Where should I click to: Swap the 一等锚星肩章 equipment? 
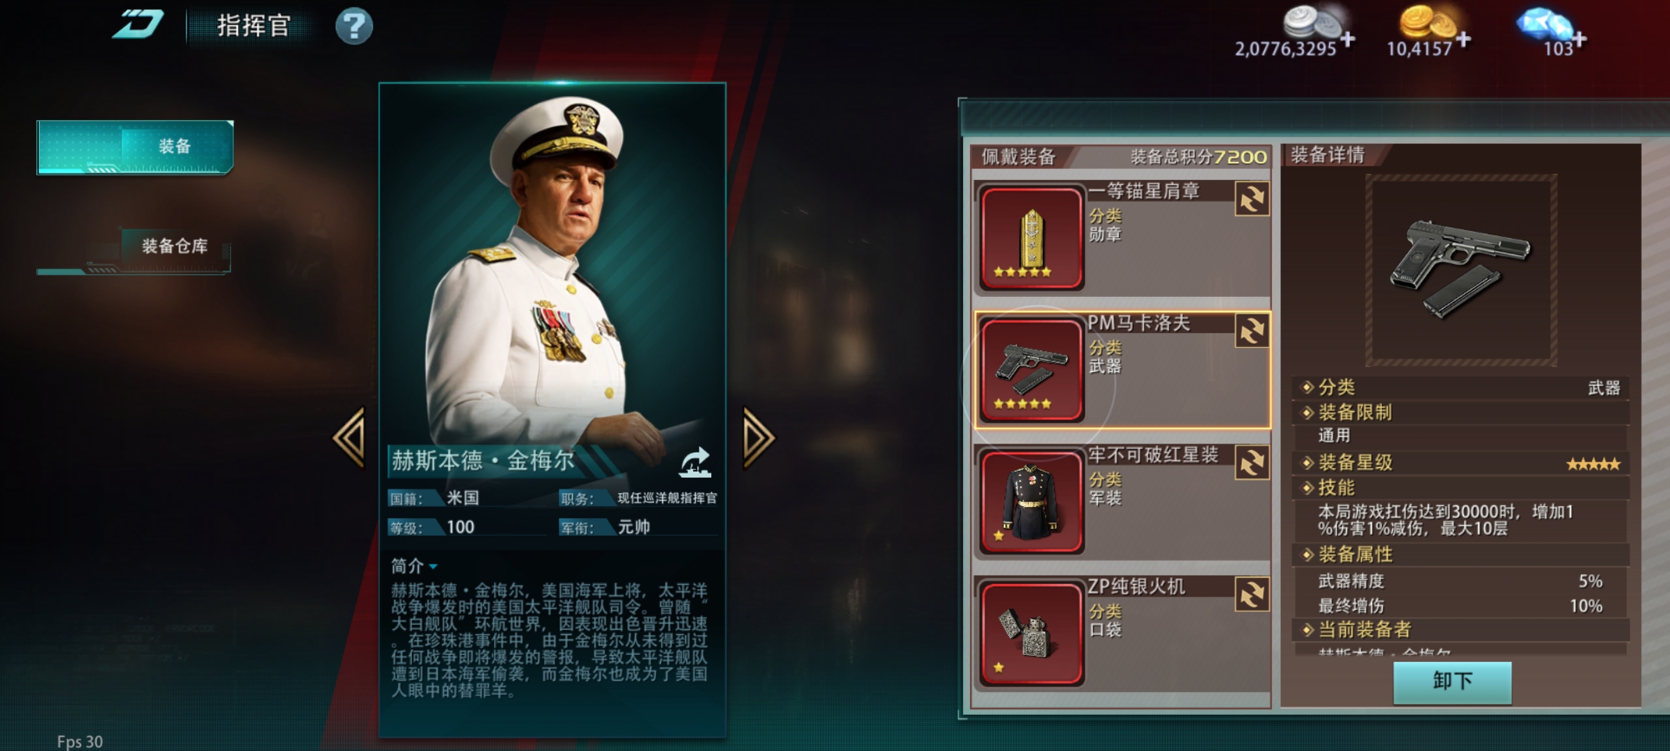(1252, 199)
